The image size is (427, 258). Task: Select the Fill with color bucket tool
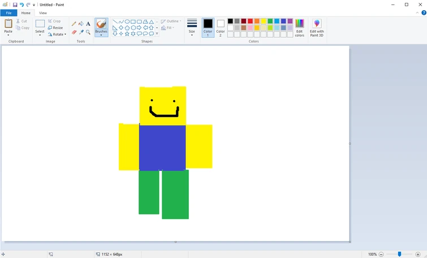81,24
